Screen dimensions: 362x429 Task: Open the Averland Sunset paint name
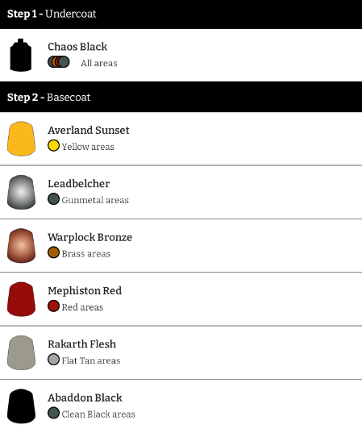[89, 131]
